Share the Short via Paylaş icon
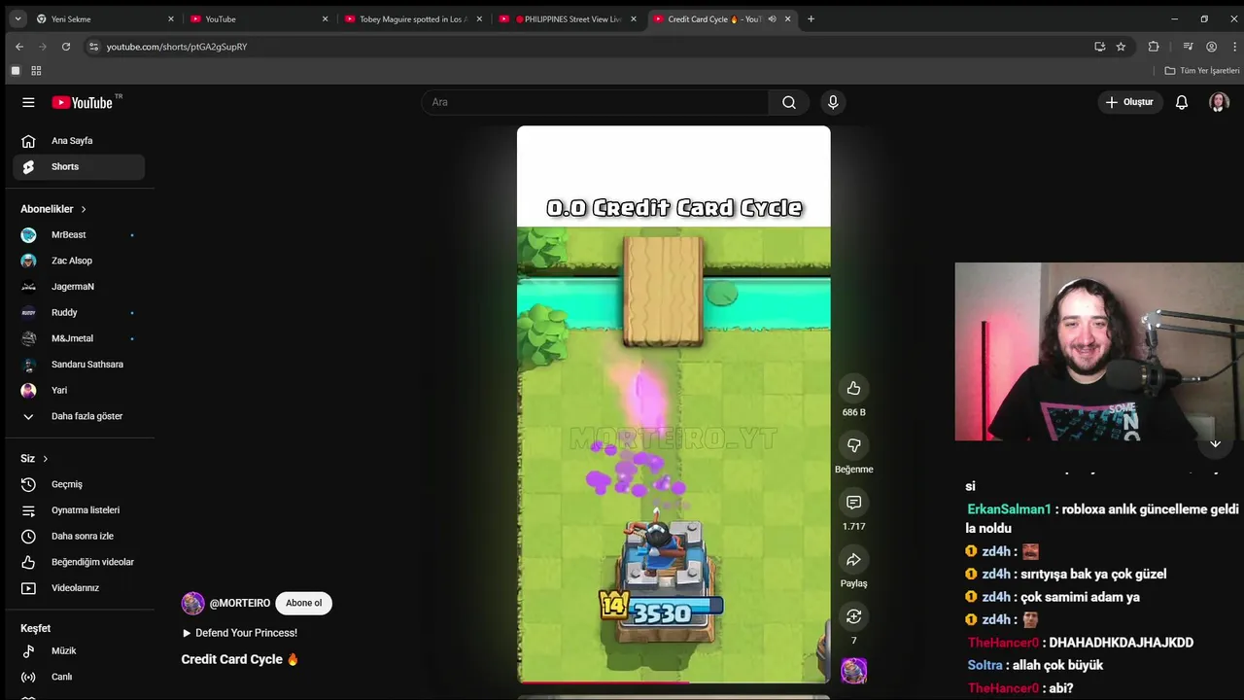 click(853, 560)
